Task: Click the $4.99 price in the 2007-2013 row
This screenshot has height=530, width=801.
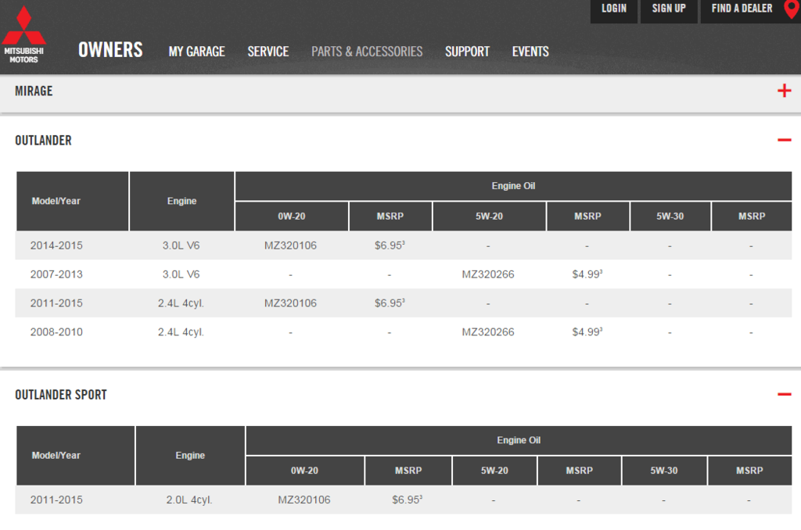Action: click(x=587, y=274)
